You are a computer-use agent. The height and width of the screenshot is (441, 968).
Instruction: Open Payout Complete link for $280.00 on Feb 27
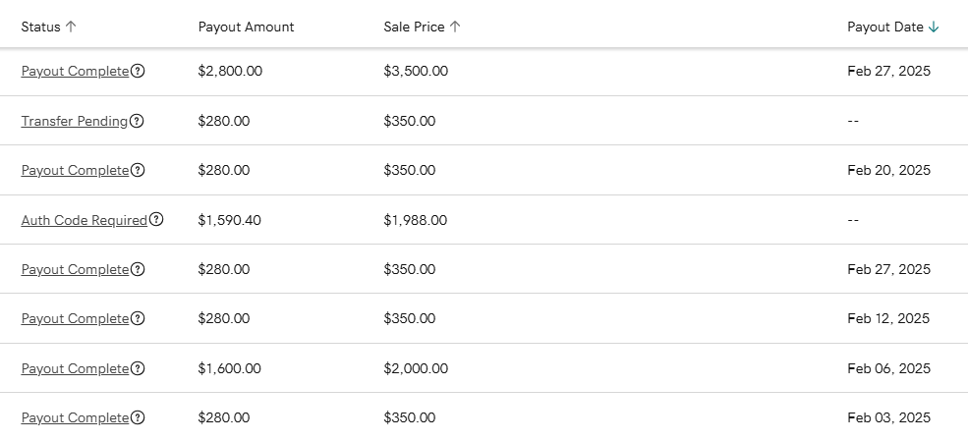click(75, 269)
